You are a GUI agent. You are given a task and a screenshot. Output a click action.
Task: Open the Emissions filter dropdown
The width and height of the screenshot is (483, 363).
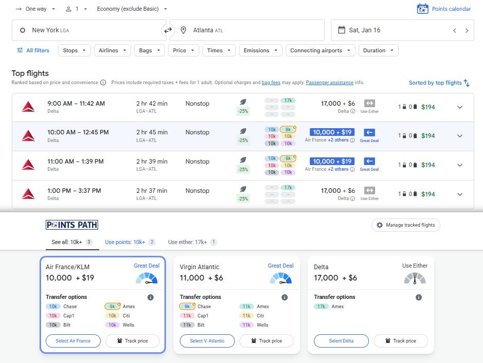click(x=261, y=50)
